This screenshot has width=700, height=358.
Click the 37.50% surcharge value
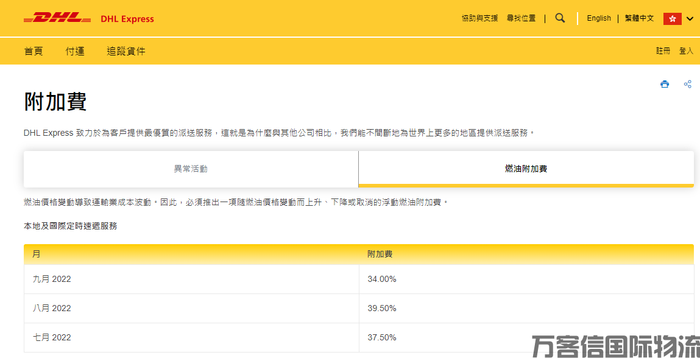click(x=382, y=337)
